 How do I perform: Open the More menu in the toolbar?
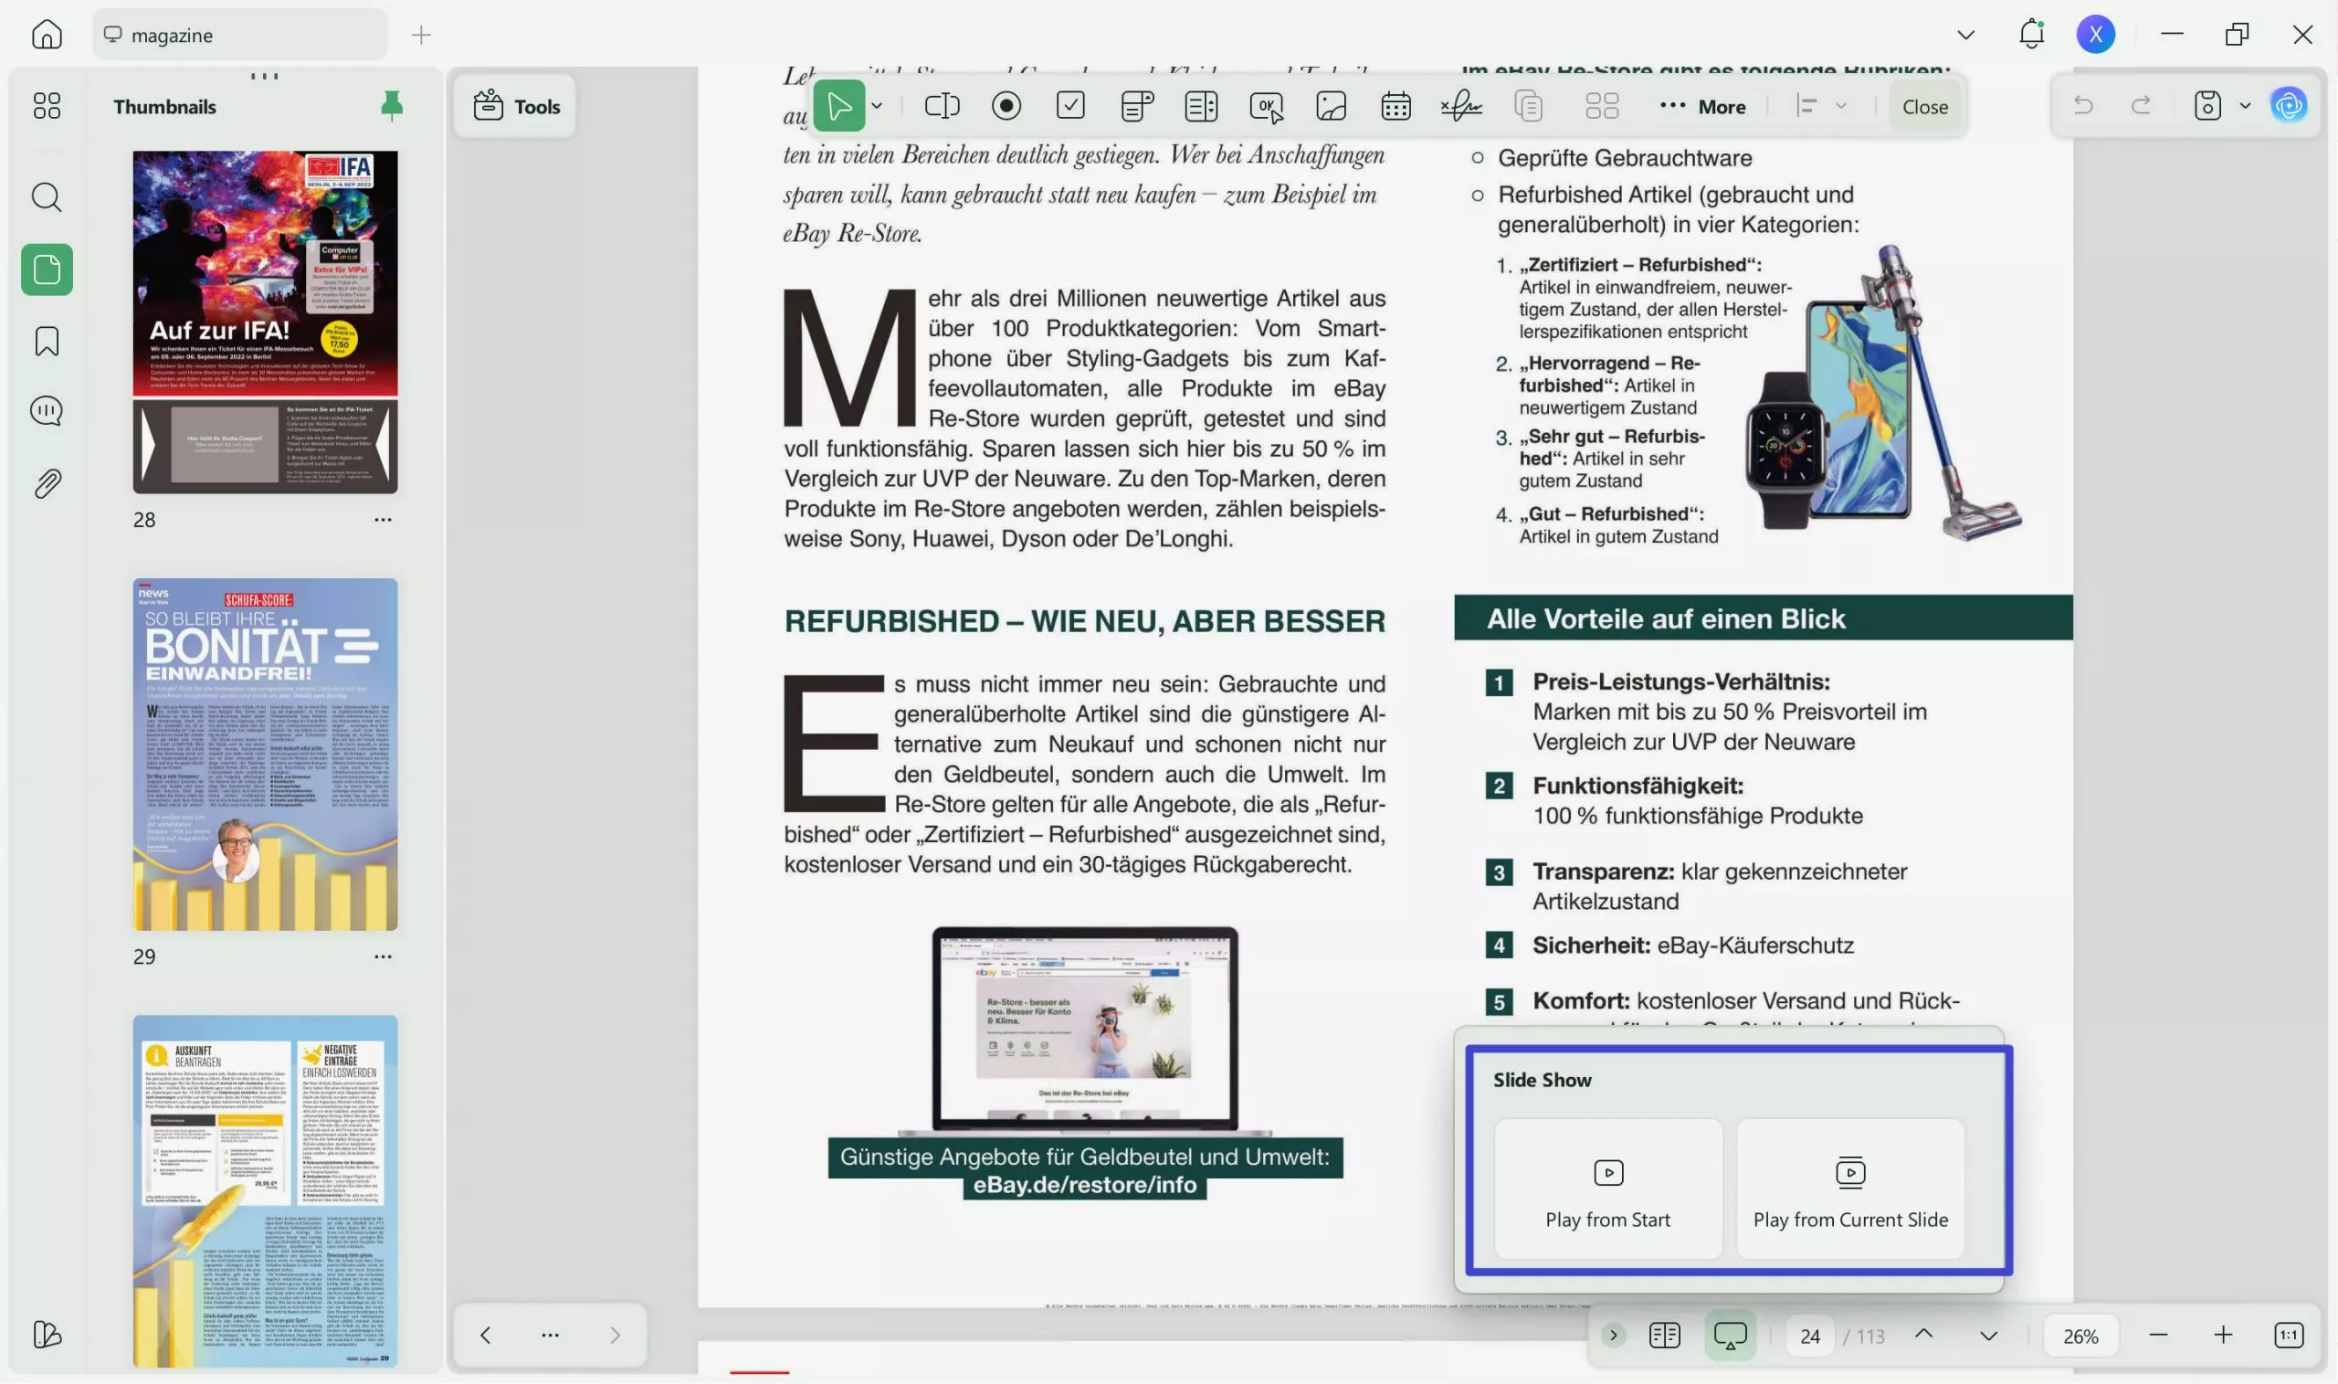[1701, 105]
